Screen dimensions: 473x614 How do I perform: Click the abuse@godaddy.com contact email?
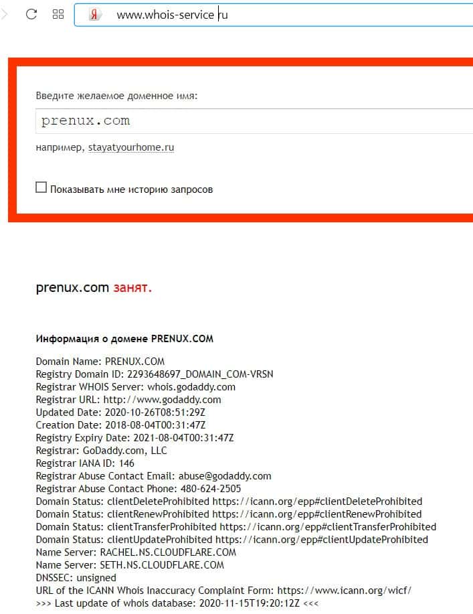[x=225, y=476]
